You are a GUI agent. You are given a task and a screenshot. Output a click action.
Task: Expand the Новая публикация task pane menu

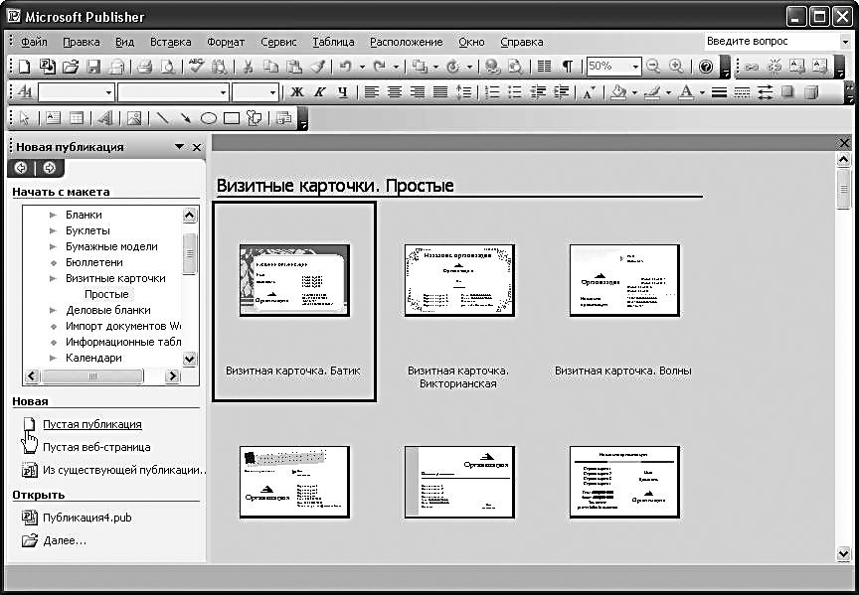click(x=179, y=146)
